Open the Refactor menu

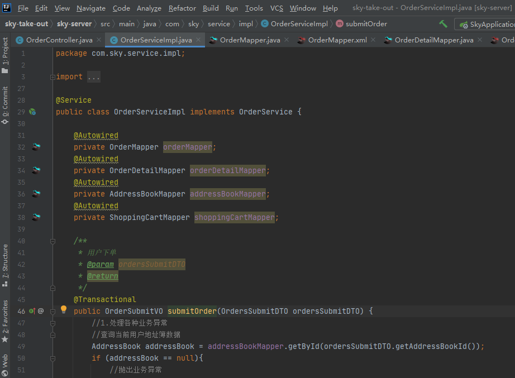point(182,8)
